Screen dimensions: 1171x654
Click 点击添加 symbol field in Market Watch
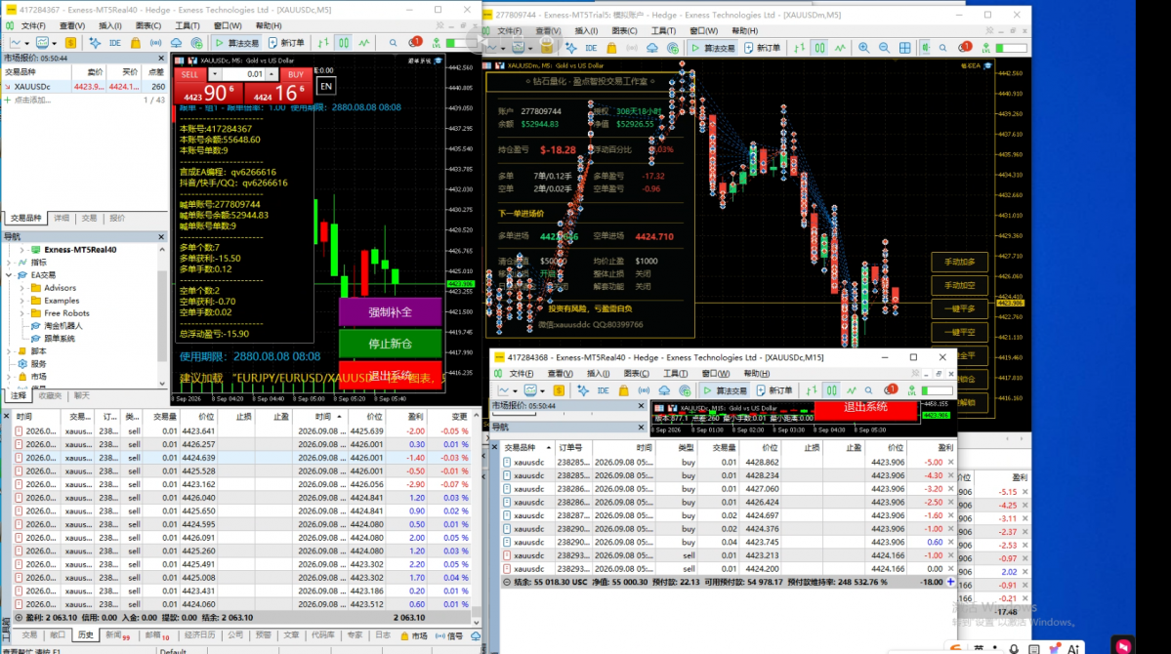[32, 100]
